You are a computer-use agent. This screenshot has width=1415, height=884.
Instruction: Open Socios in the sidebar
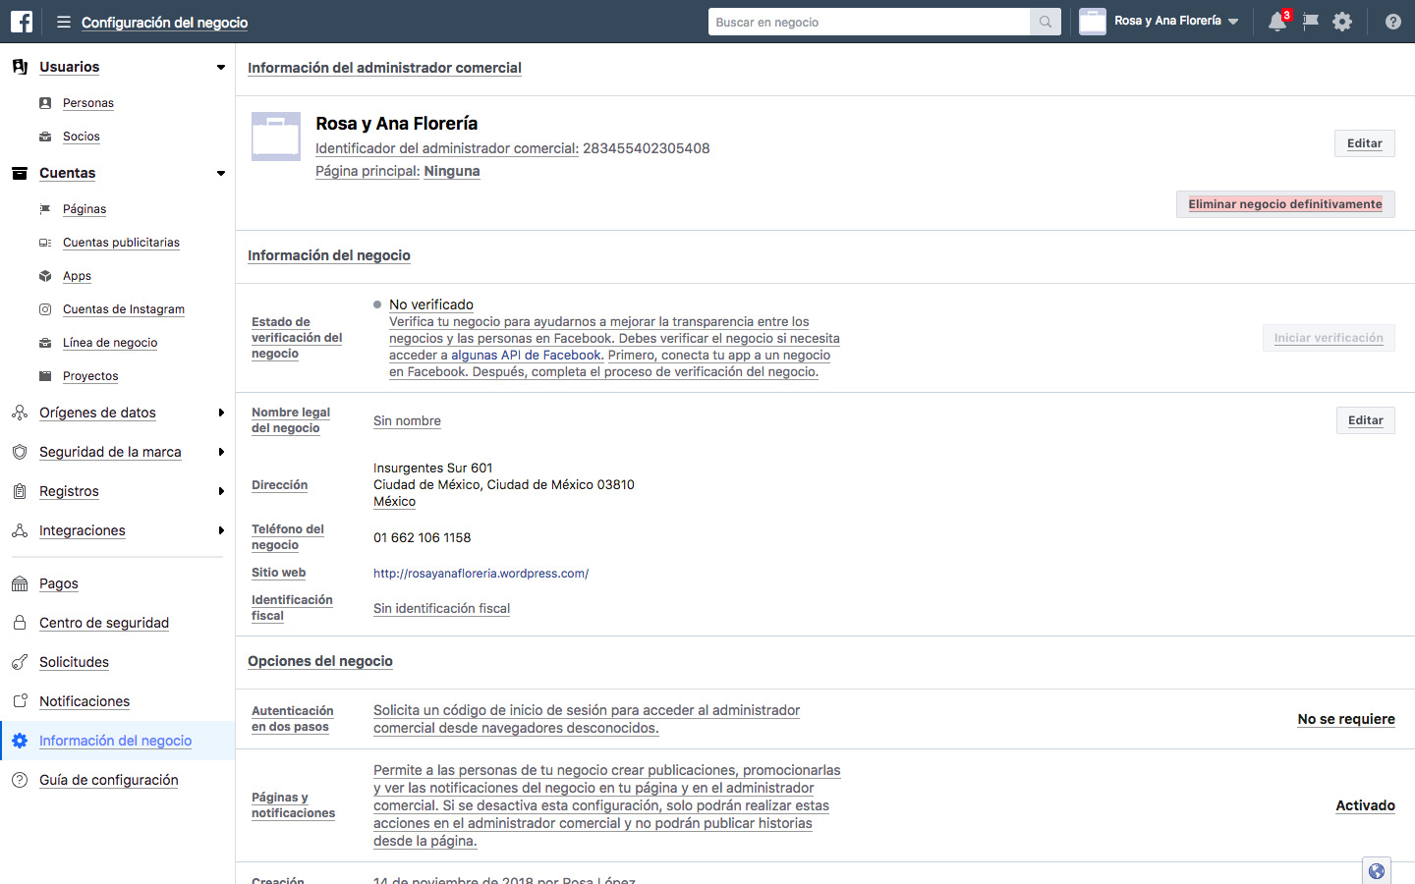(82, 137)
